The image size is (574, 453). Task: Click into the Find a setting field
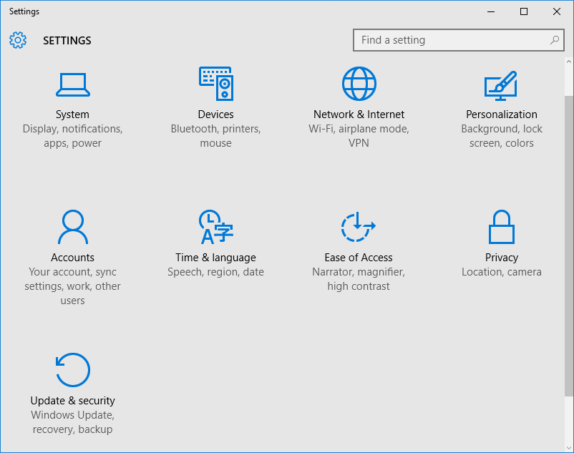[x=458, y=40]
